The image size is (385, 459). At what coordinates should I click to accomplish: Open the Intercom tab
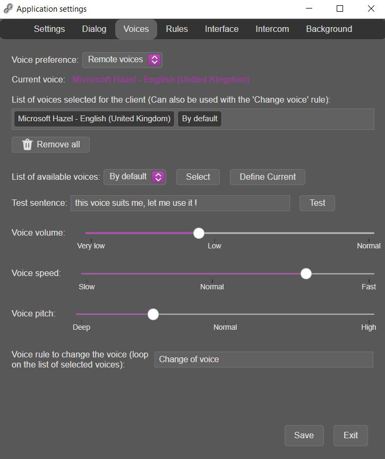pos(272,29)
